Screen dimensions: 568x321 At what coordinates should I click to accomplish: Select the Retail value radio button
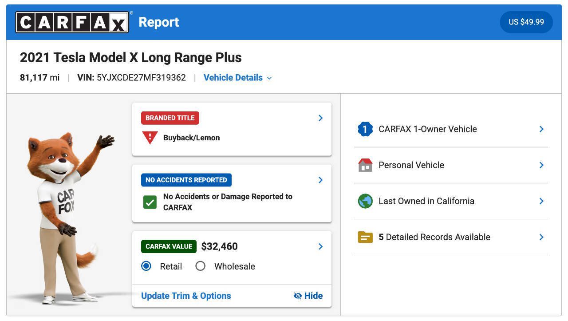tap(146, 266)
